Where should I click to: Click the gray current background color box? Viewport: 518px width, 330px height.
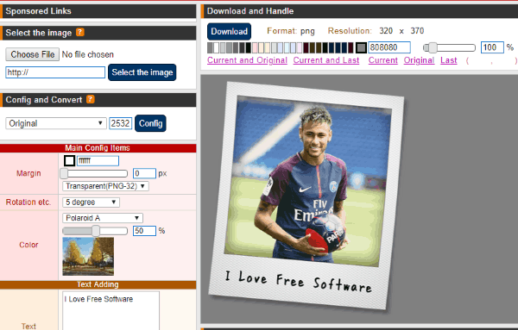coord(361,47)
